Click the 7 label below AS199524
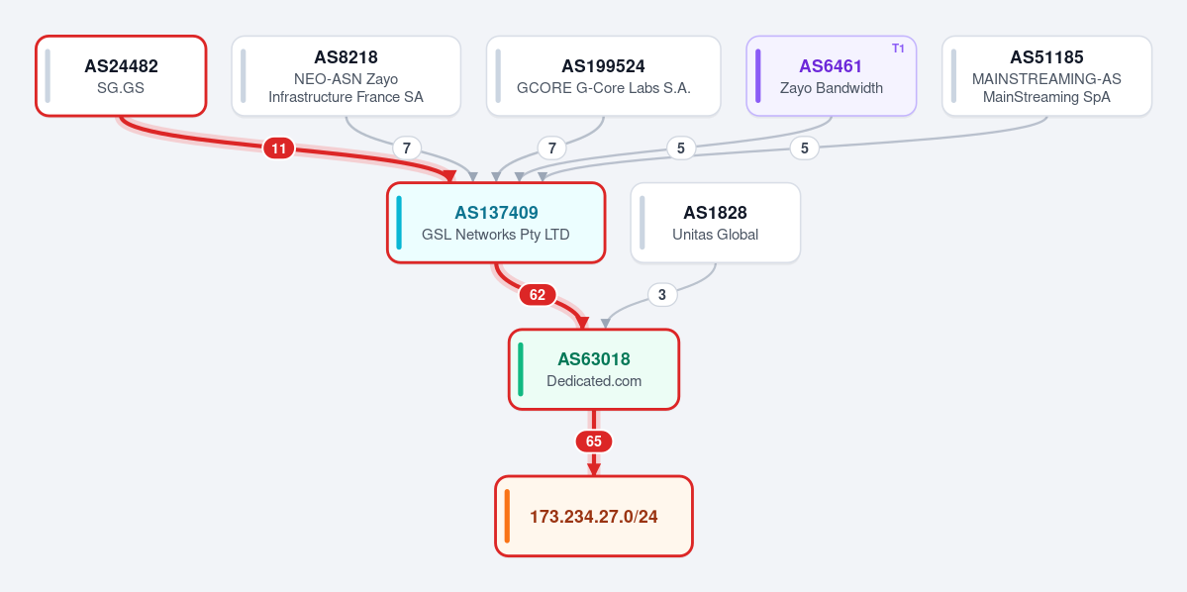 (x=551, y=148)
